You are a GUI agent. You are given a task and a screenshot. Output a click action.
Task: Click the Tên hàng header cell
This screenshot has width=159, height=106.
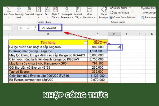click(48, 42)
